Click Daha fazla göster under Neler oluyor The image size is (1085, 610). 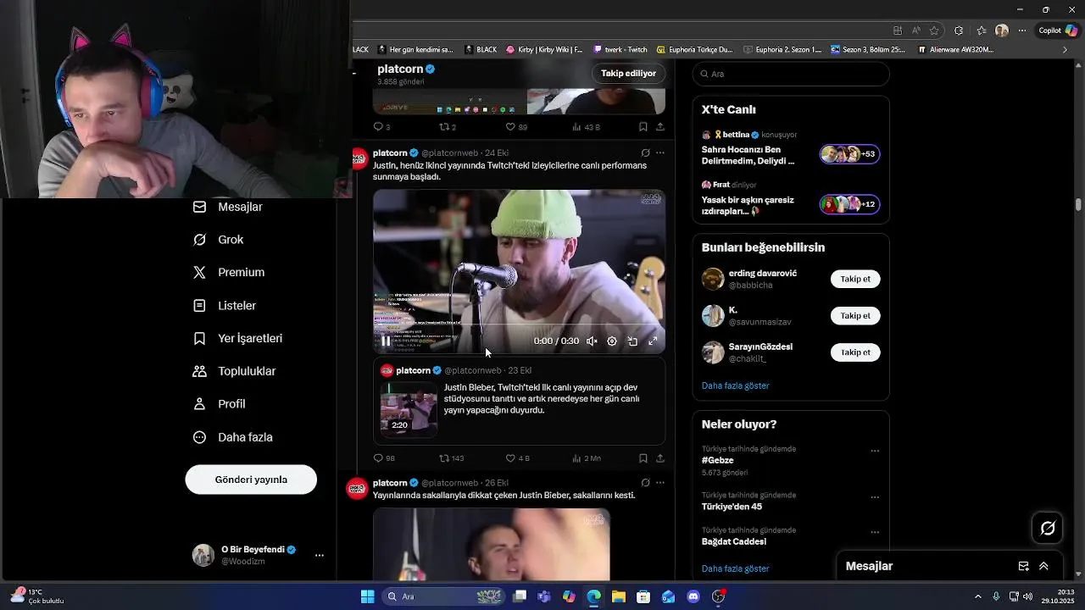(x=735, y=568)
